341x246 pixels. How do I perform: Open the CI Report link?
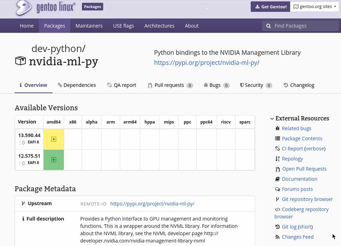coord(292,149)
